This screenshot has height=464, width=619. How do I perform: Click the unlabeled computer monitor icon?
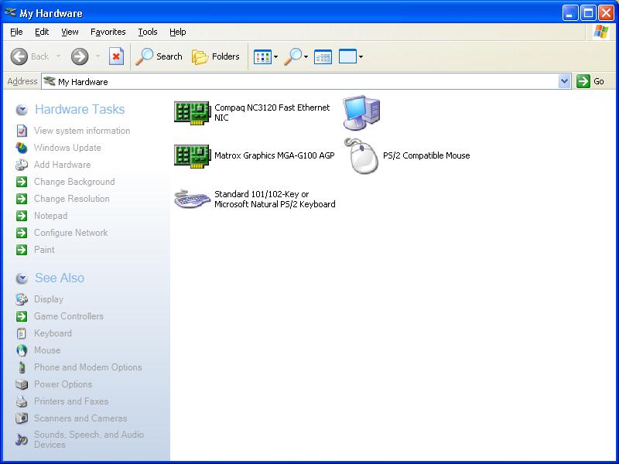[x=361, y=113]
